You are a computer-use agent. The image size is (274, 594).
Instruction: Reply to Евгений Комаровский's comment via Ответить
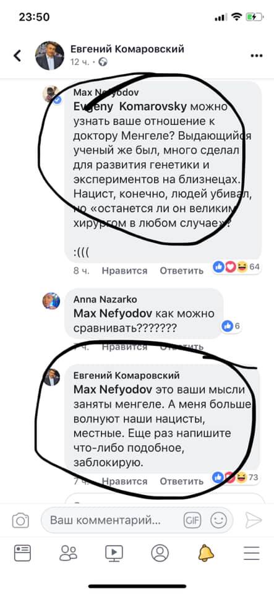coord(182,481)
